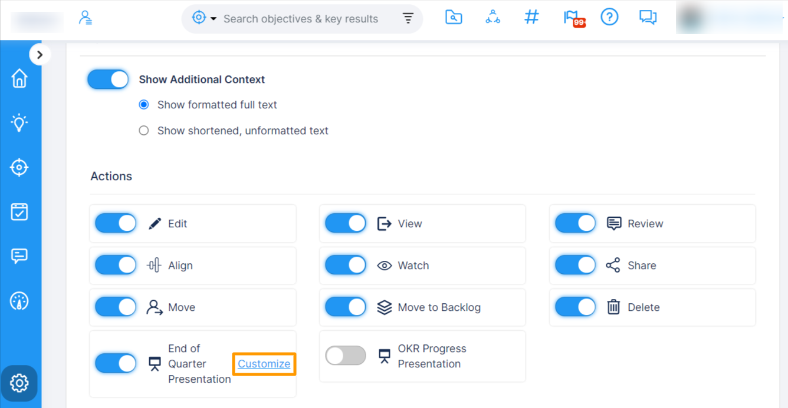The width and height of the screenshot is (788, 408).
Task: Expand the collapsed sidebar using the chevron
Action: [40, 54]
